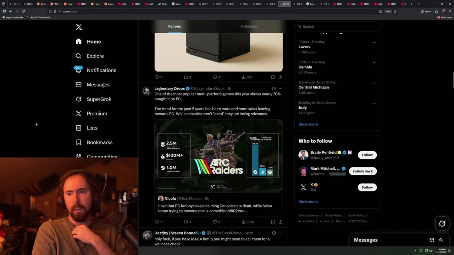
Task: Follow Brady Penfield
Action: [367, 155]
